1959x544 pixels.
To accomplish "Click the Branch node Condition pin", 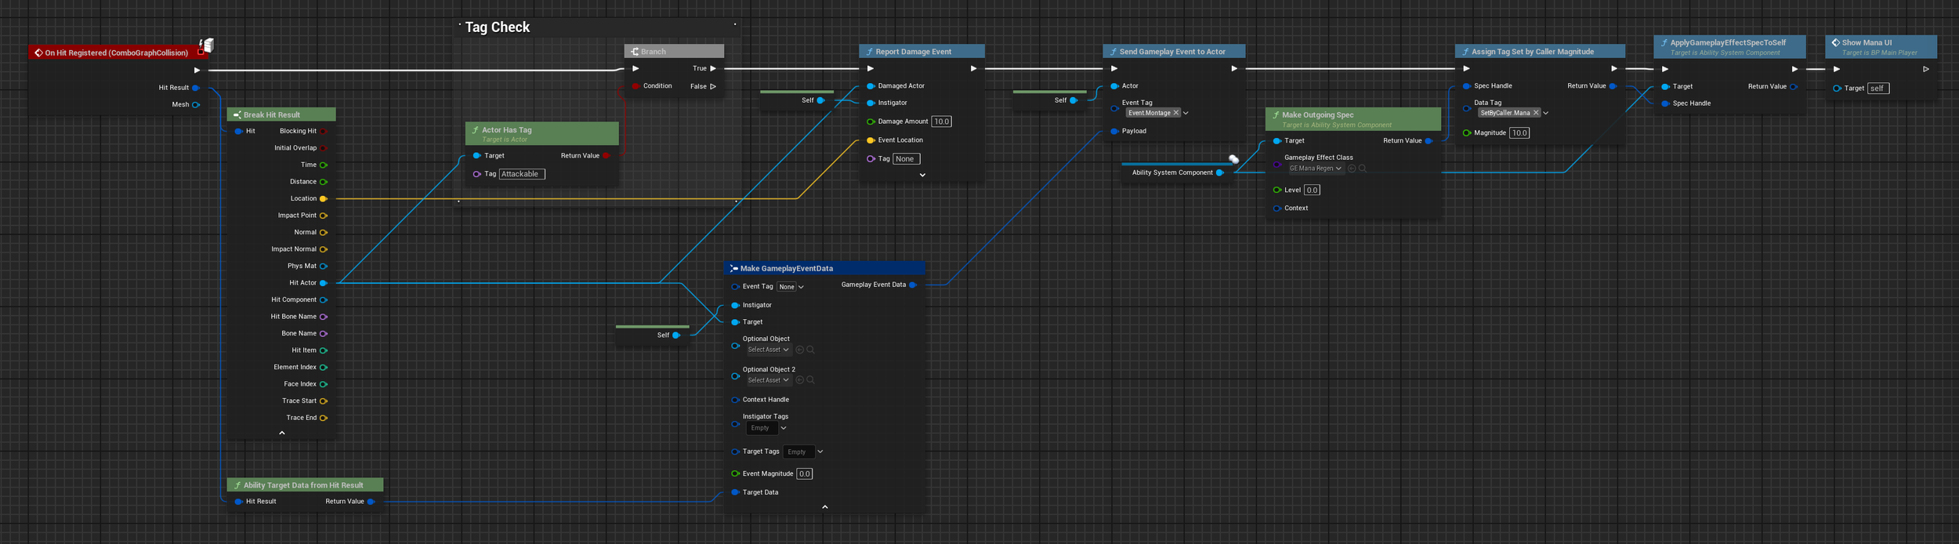I will pos(635,86).
